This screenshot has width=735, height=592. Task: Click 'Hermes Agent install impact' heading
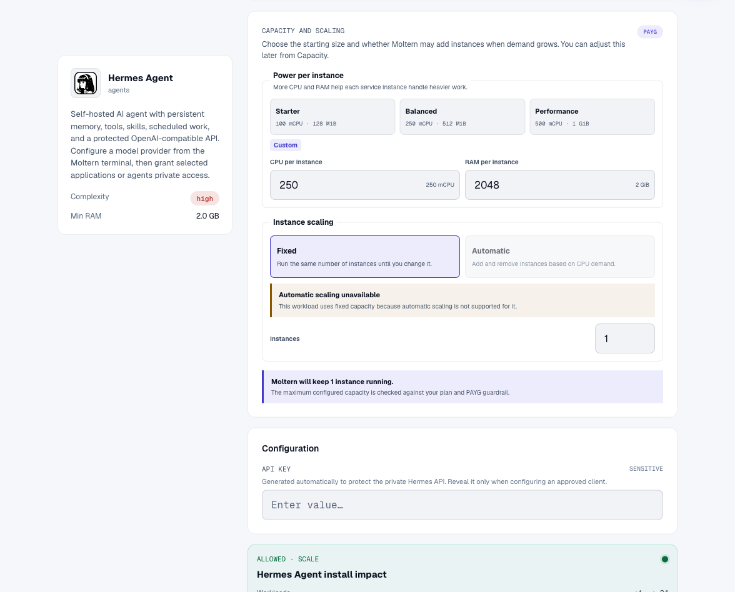321,575
